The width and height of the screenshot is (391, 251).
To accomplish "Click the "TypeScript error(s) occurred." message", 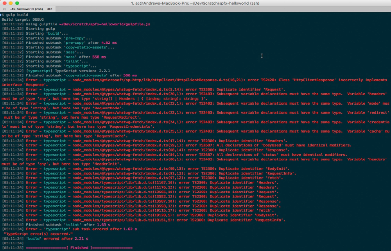I will click(x=38, y=234).
